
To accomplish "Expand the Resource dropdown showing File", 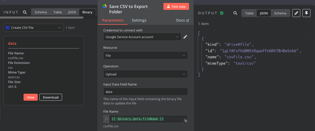I will [145, 55].
